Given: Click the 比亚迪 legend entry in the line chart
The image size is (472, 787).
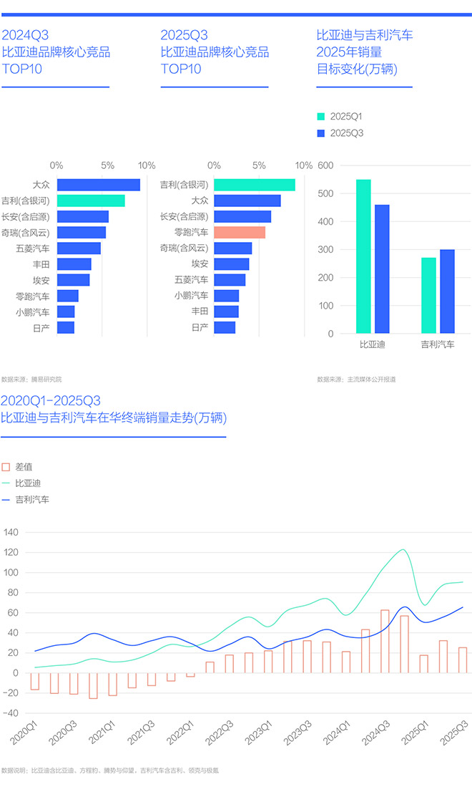Looking at the screenshot, I should click(x=21, y=483).
